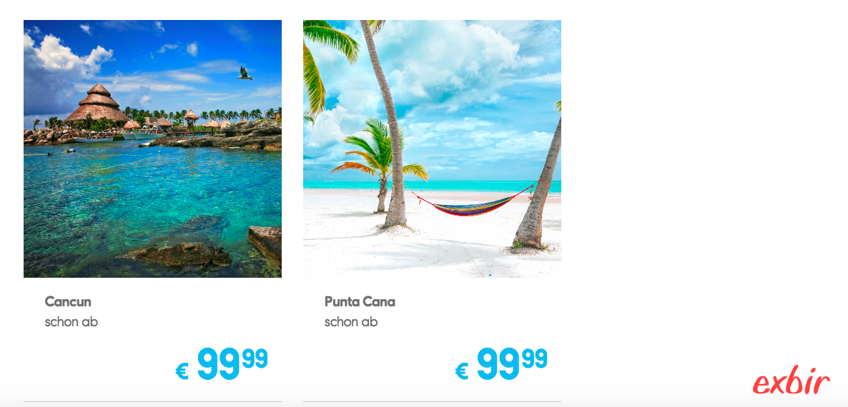Open the Cancun destination photo
848x407 pixels.
pyautogui.click(x=152, y=149)
